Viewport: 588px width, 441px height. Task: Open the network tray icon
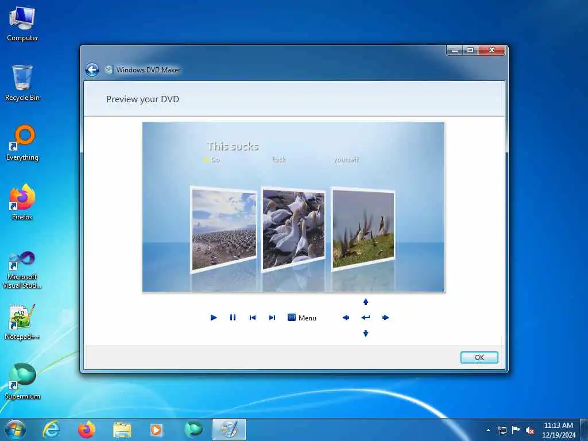tap(502, 430)
